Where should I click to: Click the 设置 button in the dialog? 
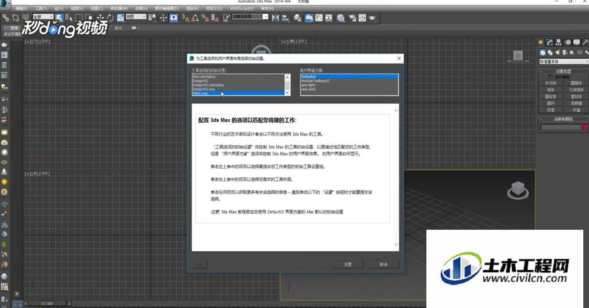pos(348,264)
